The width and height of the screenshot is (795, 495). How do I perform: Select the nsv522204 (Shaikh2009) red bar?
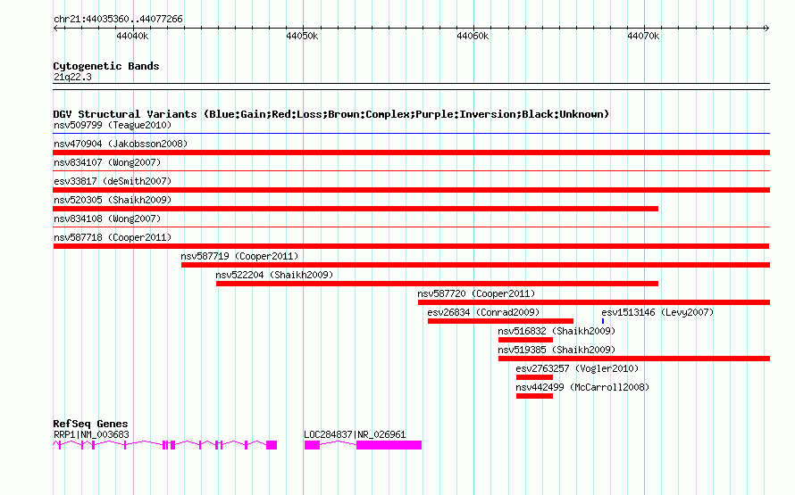pos(437,284)
